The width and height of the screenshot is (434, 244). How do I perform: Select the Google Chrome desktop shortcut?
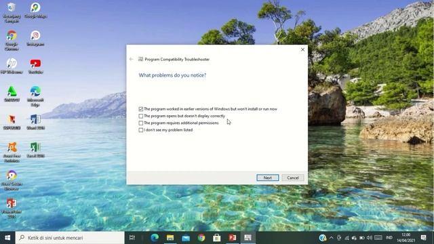pos(12,41)
